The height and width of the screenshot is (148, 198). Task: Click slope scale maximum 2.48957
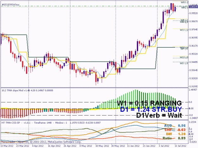(193, 90)
